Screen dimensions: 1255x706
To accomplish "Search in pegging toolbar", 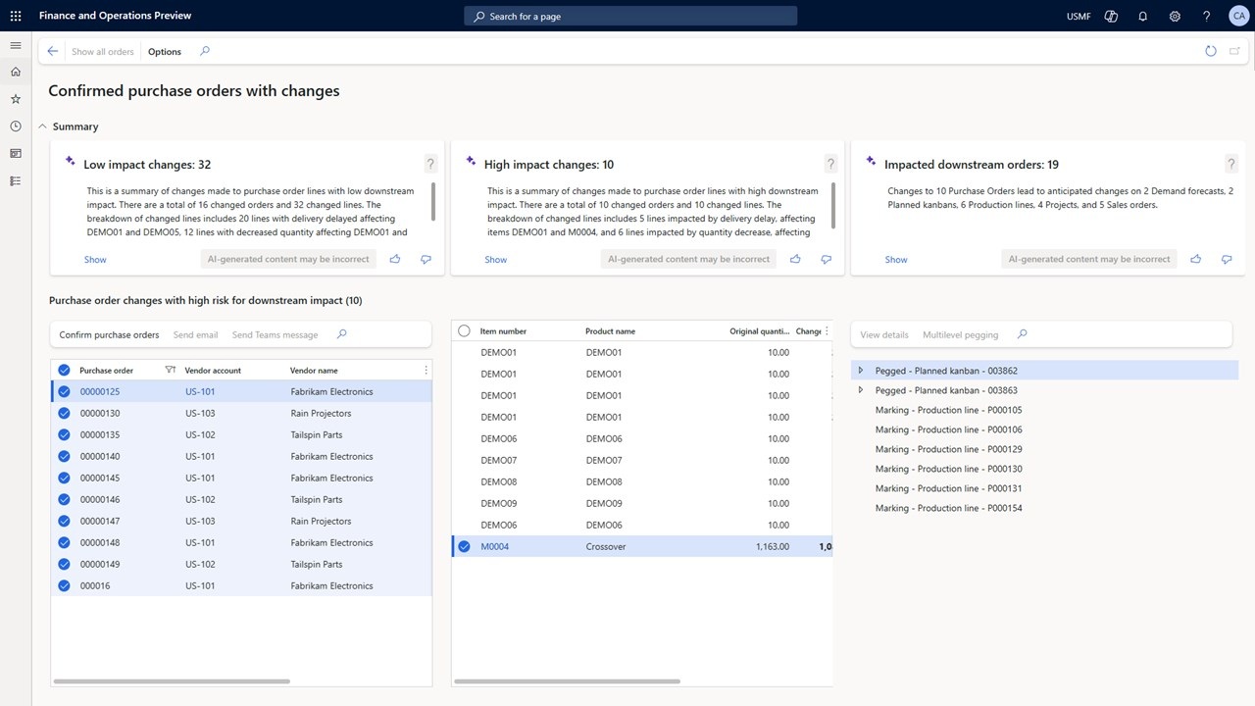I will pos(1023,334).
